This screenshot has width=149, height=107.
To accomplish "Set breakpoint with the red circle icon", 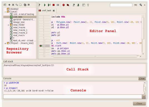I will (x=64, y=5).
